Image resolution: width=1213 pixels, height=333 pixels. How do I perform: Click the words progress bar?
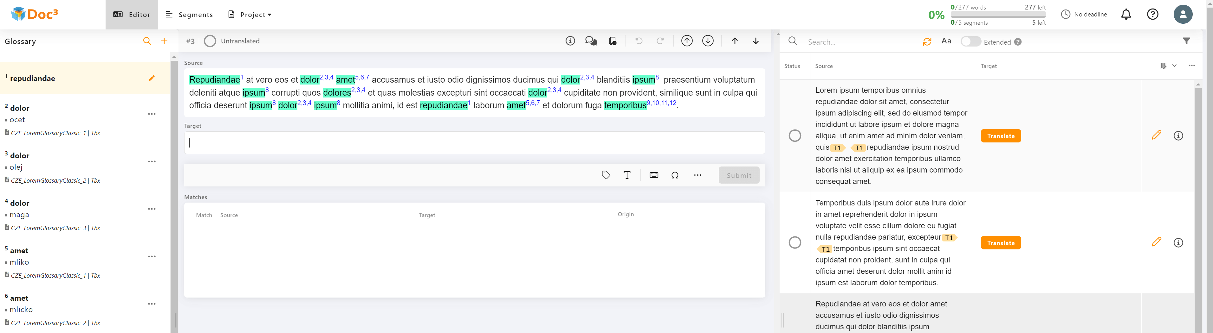tap(998, 15)
